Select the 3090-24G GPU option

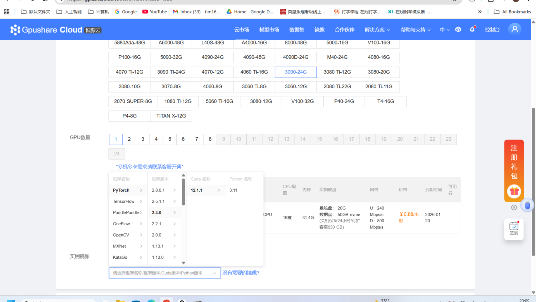click(296, 72)
